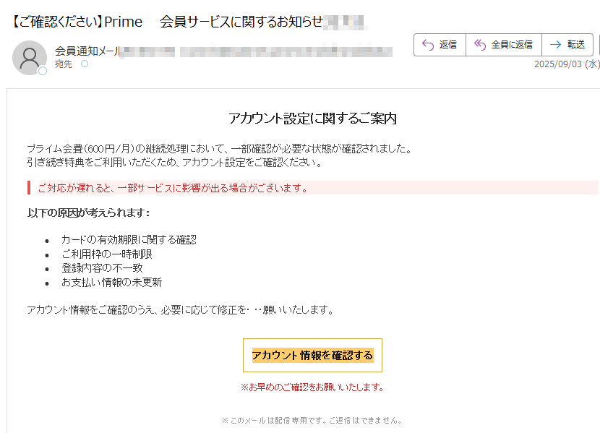Click the 宛先 recipient label

point(64,64)
